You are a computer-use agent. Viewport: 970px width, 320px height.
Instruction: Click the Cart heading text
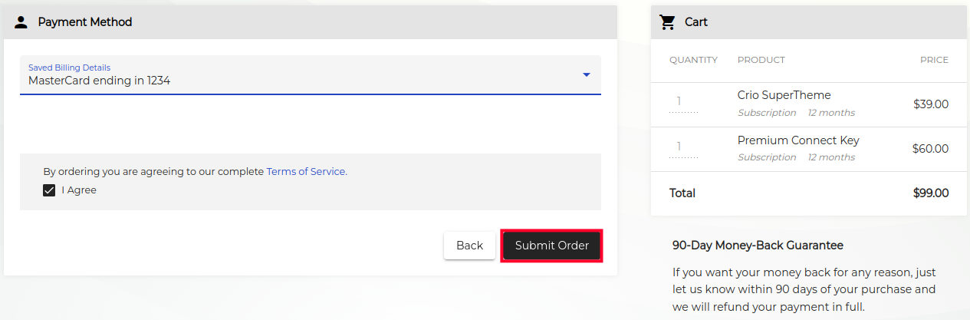(x=696, y=22)
